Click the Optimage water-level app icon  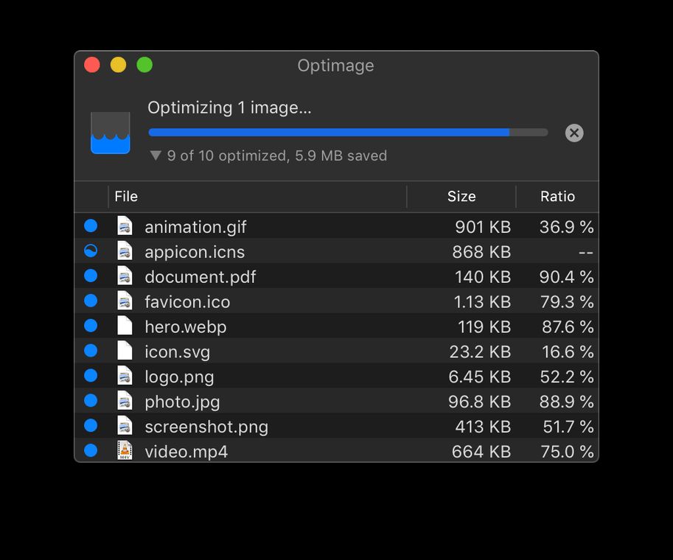click(111, 133)
